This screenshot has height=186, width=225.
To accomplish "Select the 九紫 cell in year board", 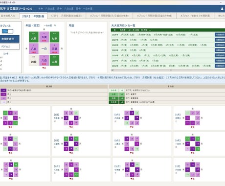I will 34,37.
